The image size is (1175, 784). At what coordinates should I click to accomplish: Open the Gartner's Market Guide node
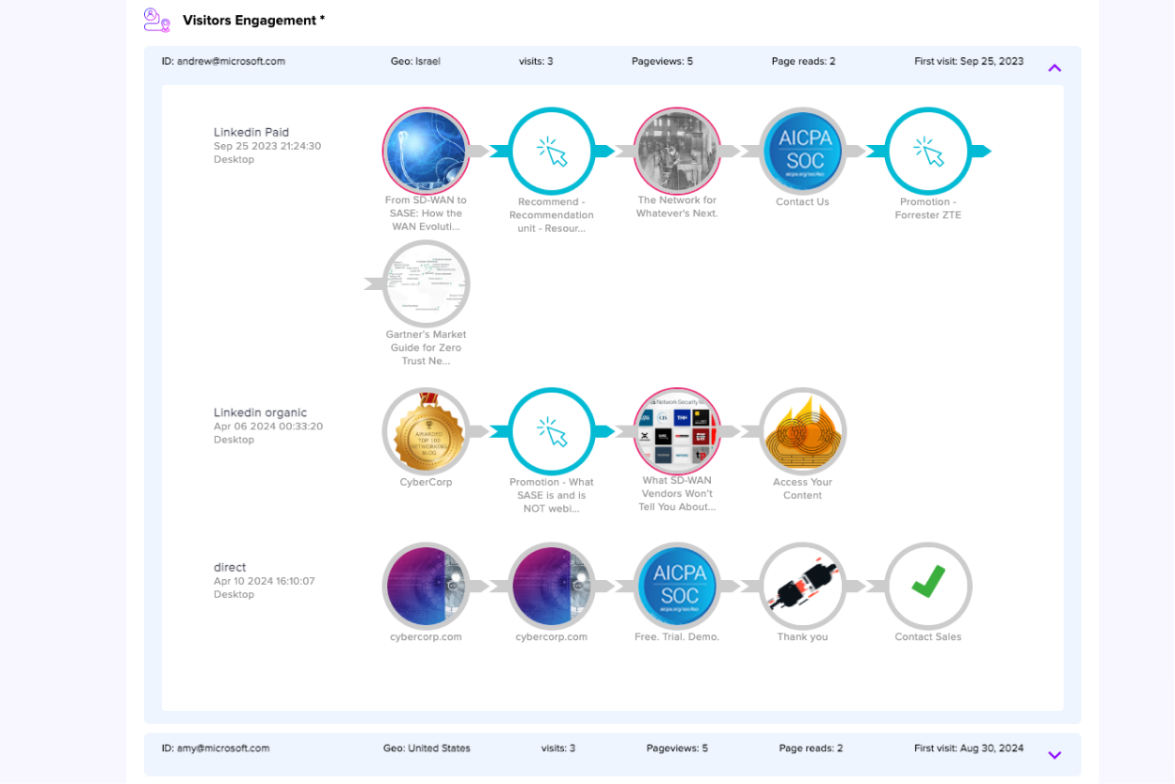point(426,283)
